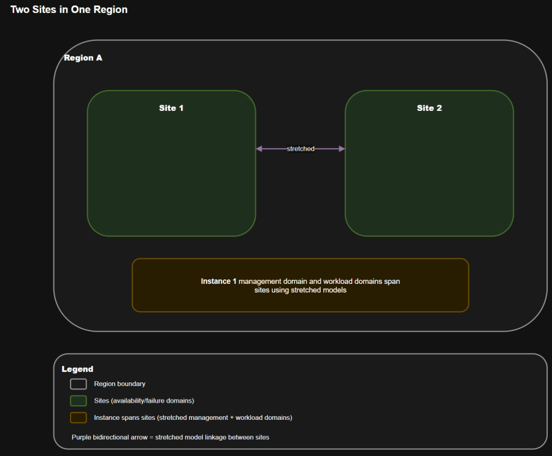Click the gray Region boundary legend swatch
The width and height of the screenshot is (552, 456).
click(78, 384)
